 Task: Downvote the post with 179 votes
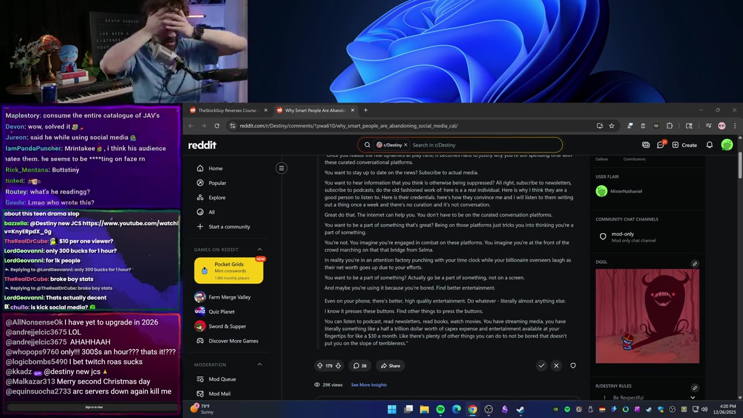(338, 366)
